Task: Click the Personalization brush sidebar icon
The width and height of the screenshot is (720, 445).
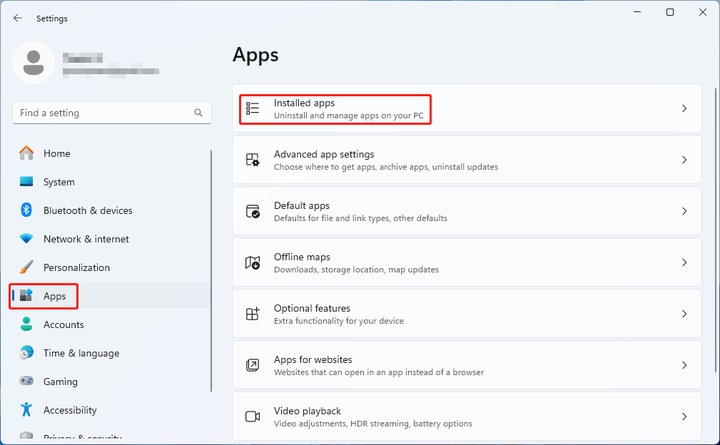Action: 27,267
